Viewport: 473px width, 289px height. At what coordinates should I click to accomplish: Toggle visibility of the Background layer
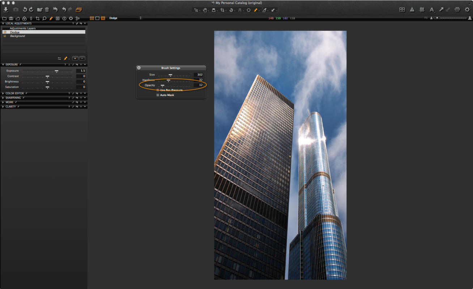click(4, 35)
